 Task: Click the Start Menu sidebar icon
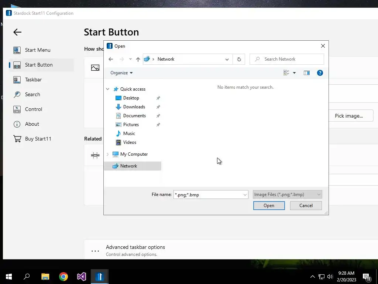pyautogui.click(x=17, y=50)
